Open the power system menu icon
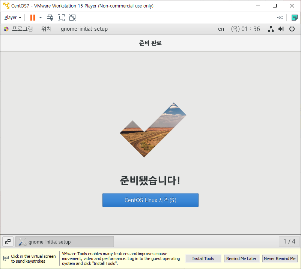The height and width of the screenshot is (269, 301). tap(292, 29)
